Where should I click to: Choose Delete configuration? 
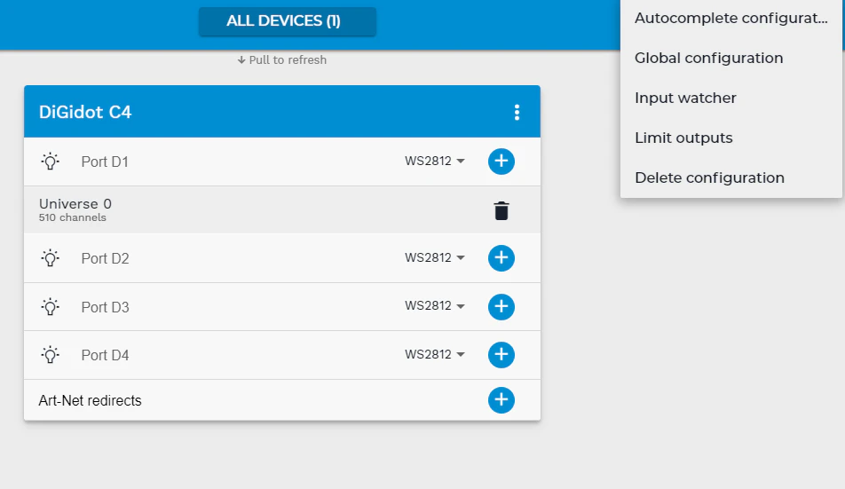(730, 177)
